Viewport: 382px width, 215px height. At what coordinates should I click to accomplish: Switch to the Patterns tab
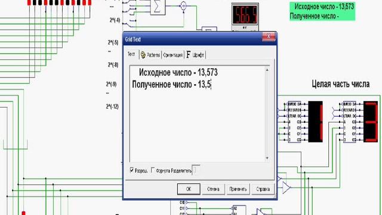pyautogui.click(x=150, y=55)
